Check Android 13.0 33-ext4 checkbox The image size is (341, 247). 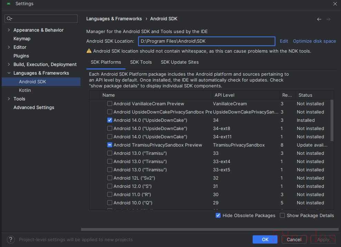(110, 161)
